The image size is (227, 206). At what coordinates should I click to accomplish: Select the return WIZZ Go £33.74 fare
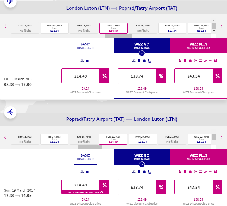(137, 187)
